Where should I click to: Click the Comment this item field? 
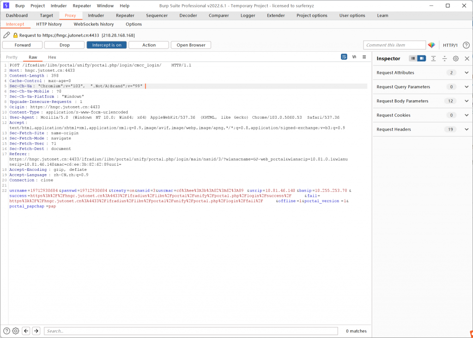pos(394,45)
